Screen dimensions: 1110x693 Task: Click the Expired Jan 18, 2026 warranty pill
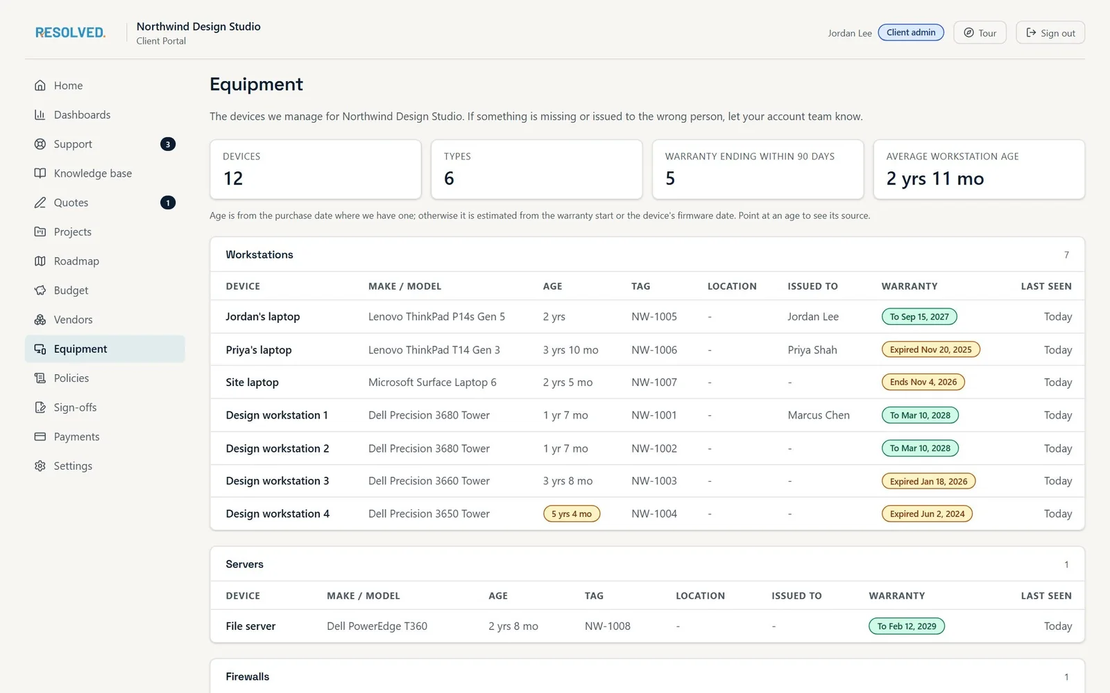click(x=928, y=481)
